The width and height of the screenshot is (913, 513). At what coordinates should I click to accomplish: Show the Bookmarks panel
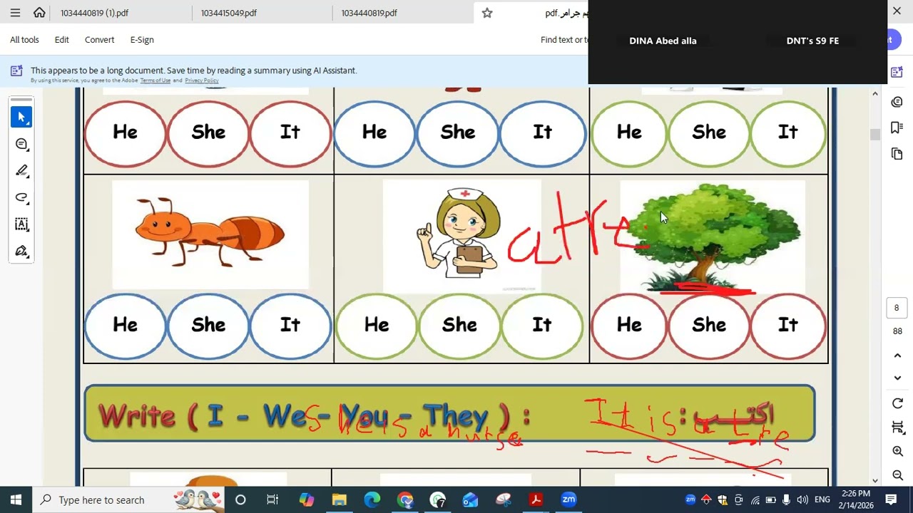click(x=897, y=128)
